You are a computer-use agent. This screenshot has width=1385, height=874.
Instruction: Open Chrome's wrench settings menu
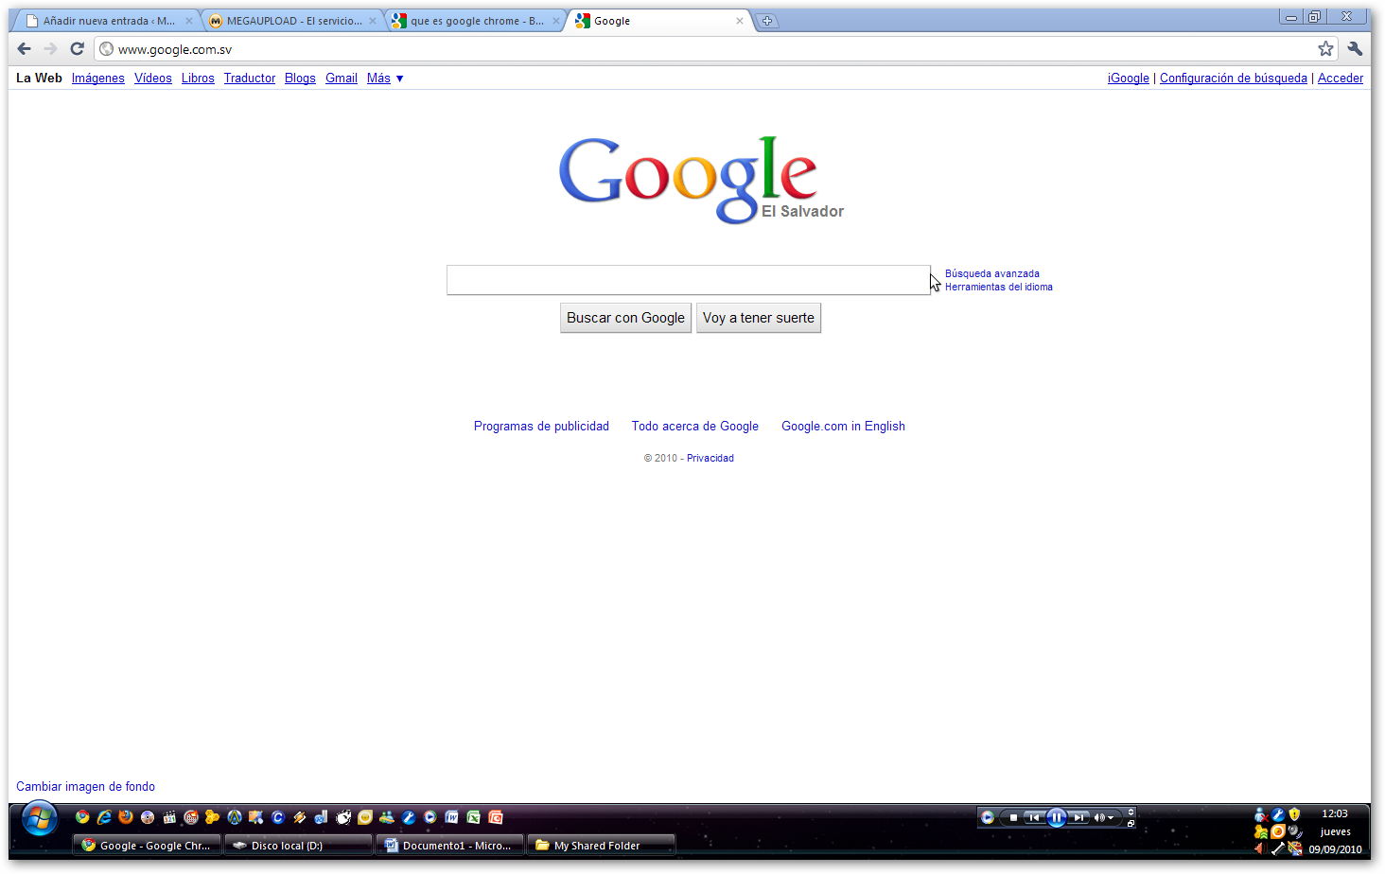[1355, 49]
